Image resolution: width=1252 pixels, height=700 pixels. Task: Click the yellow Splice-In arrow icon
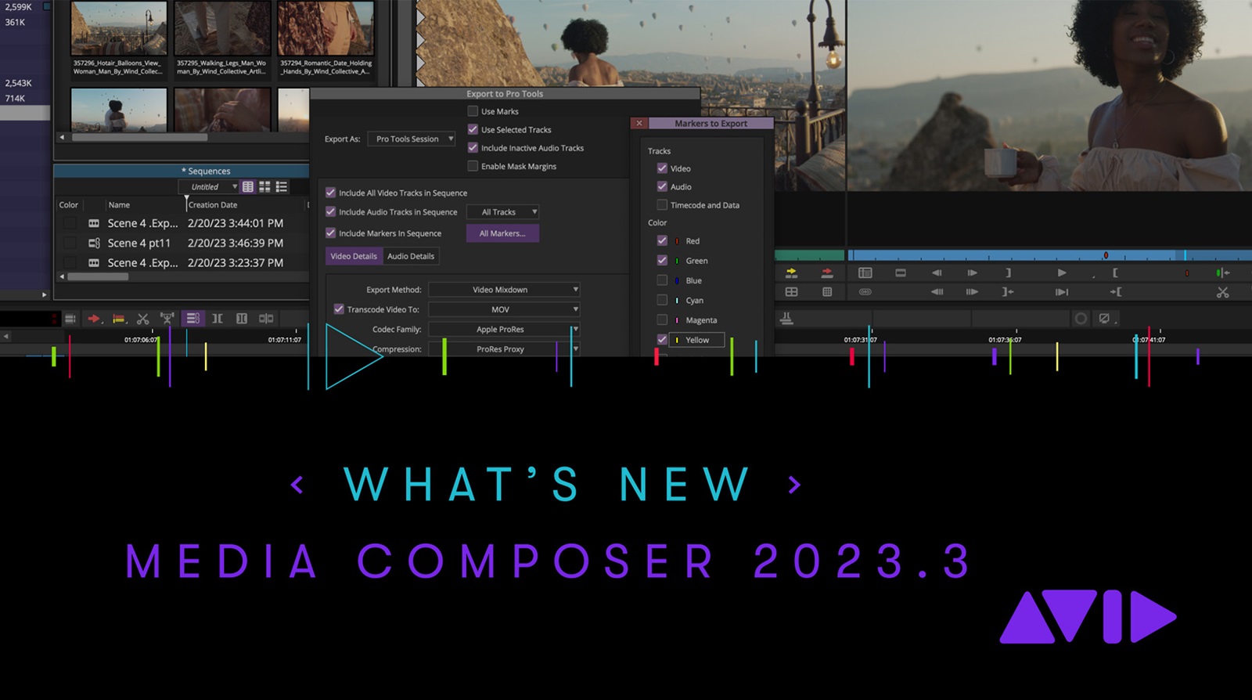point(791,272)
